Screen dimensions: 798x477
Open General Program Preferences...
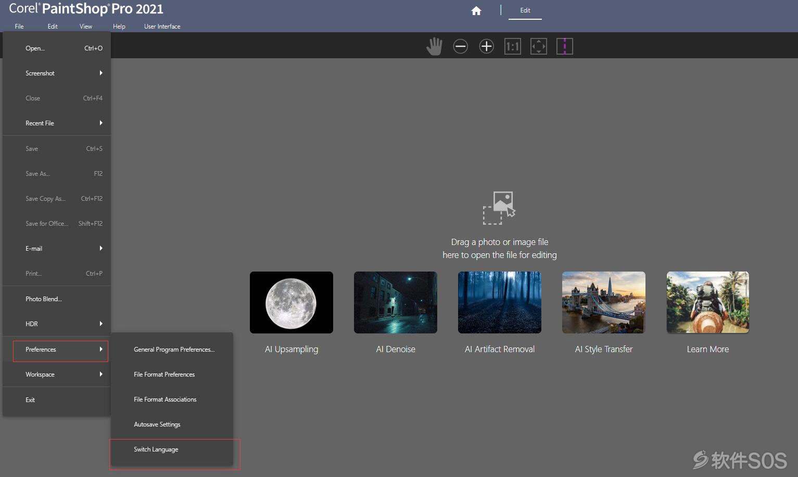click(x=172, y=350)
